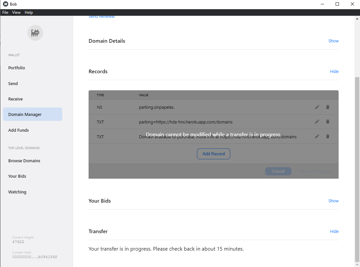360x267 pixels.
Task: Edit the NS parking.sinpapeles record
Action: 317,107
